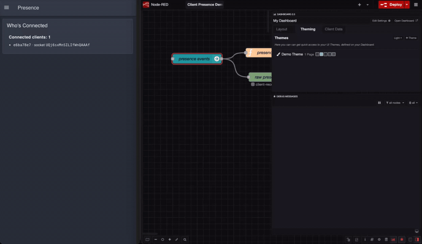Reset canvas zoom with circle icon
The width and height of the screenshot is (422, 244).
(162, 239)
